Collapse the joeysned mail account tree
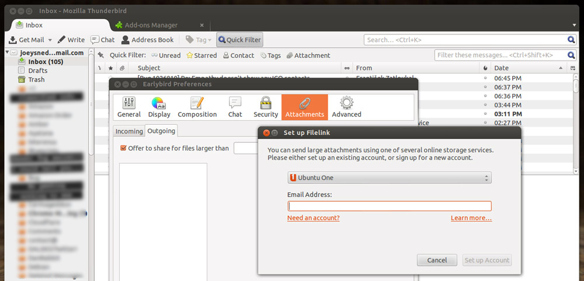This screenshot has width=584, height=281. pos(8,52)
